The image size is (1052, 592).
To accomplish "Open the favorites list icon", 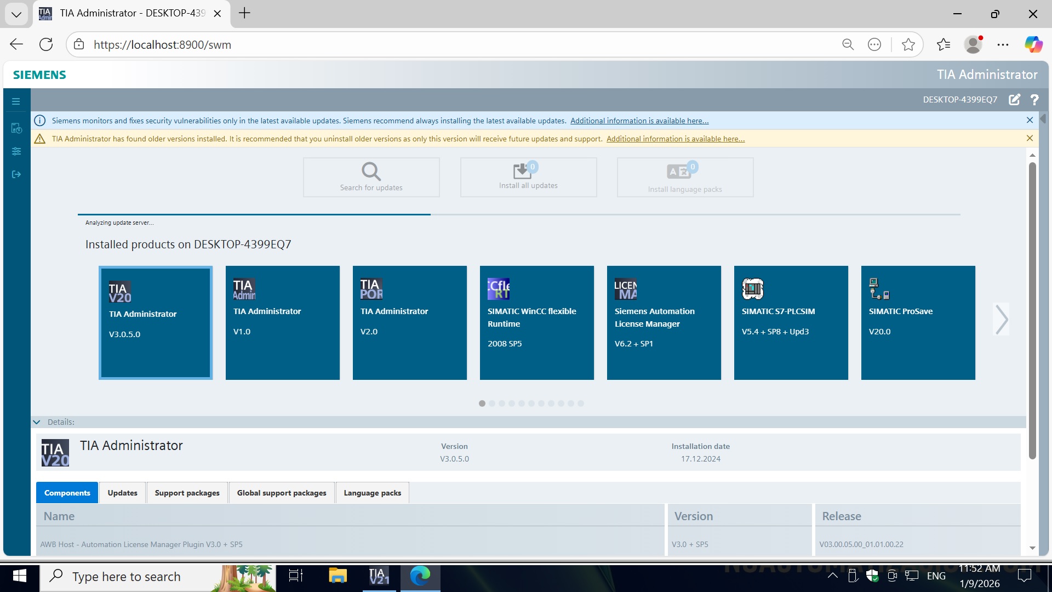I will point(944,44).
